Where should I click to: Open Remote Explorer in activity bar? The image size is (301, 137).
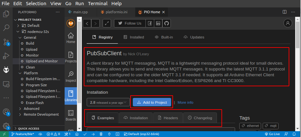click(6, 84)
